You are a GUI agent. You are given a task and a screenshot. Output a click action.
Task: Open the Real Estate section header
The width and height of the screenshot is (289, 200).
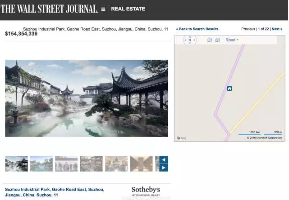pyautogui.click(x=128, y=9)
